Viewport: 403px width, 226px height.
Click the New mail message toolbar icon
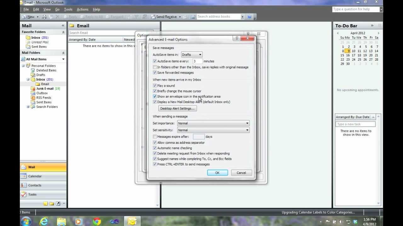click(x=29, y=17)
